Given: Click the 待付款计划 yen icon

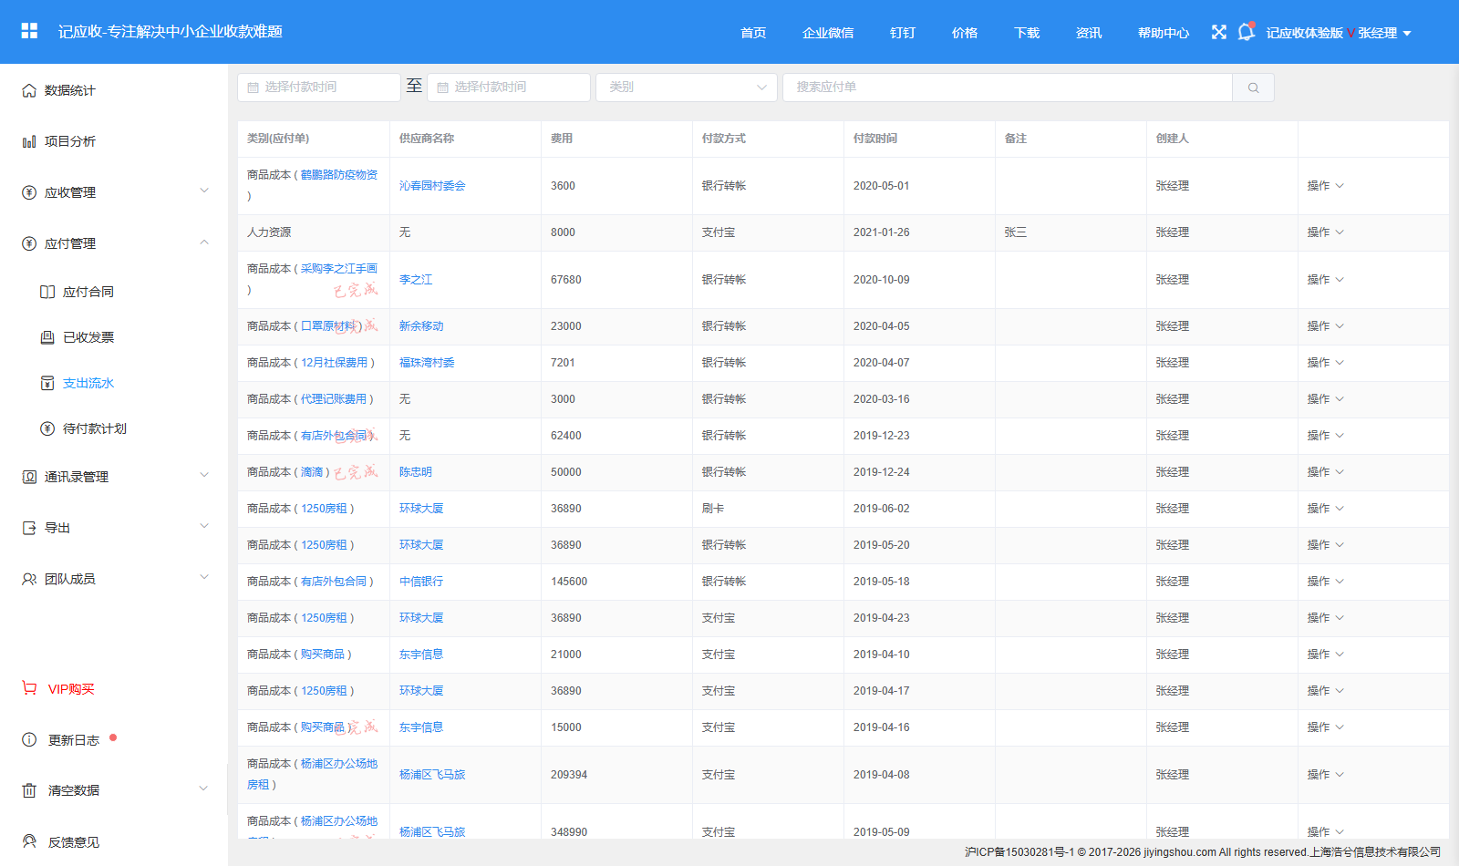Looking at the screenshot, I should click(x=47, y=428).
